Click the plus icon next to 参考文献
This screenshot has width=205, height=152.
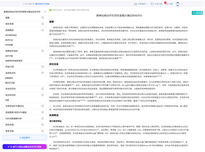(42, 131)
